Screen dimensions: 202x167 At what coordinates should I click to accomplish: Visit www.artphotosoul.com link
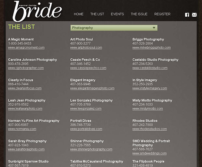pos(86,48)
